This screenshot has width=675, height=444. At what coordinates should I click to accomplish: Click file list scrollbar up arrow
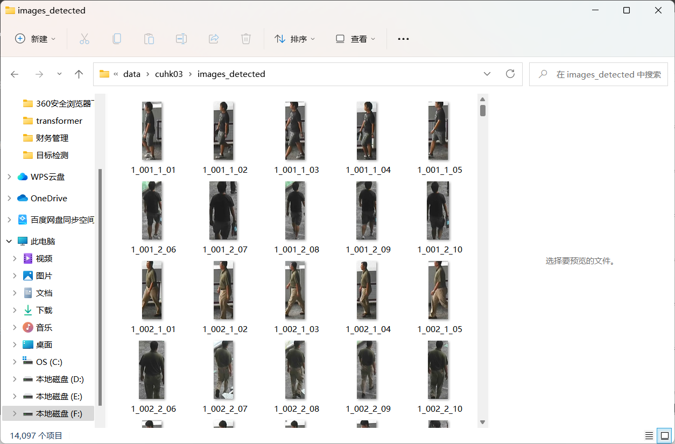pyautogui.click(x=483, y=99)
